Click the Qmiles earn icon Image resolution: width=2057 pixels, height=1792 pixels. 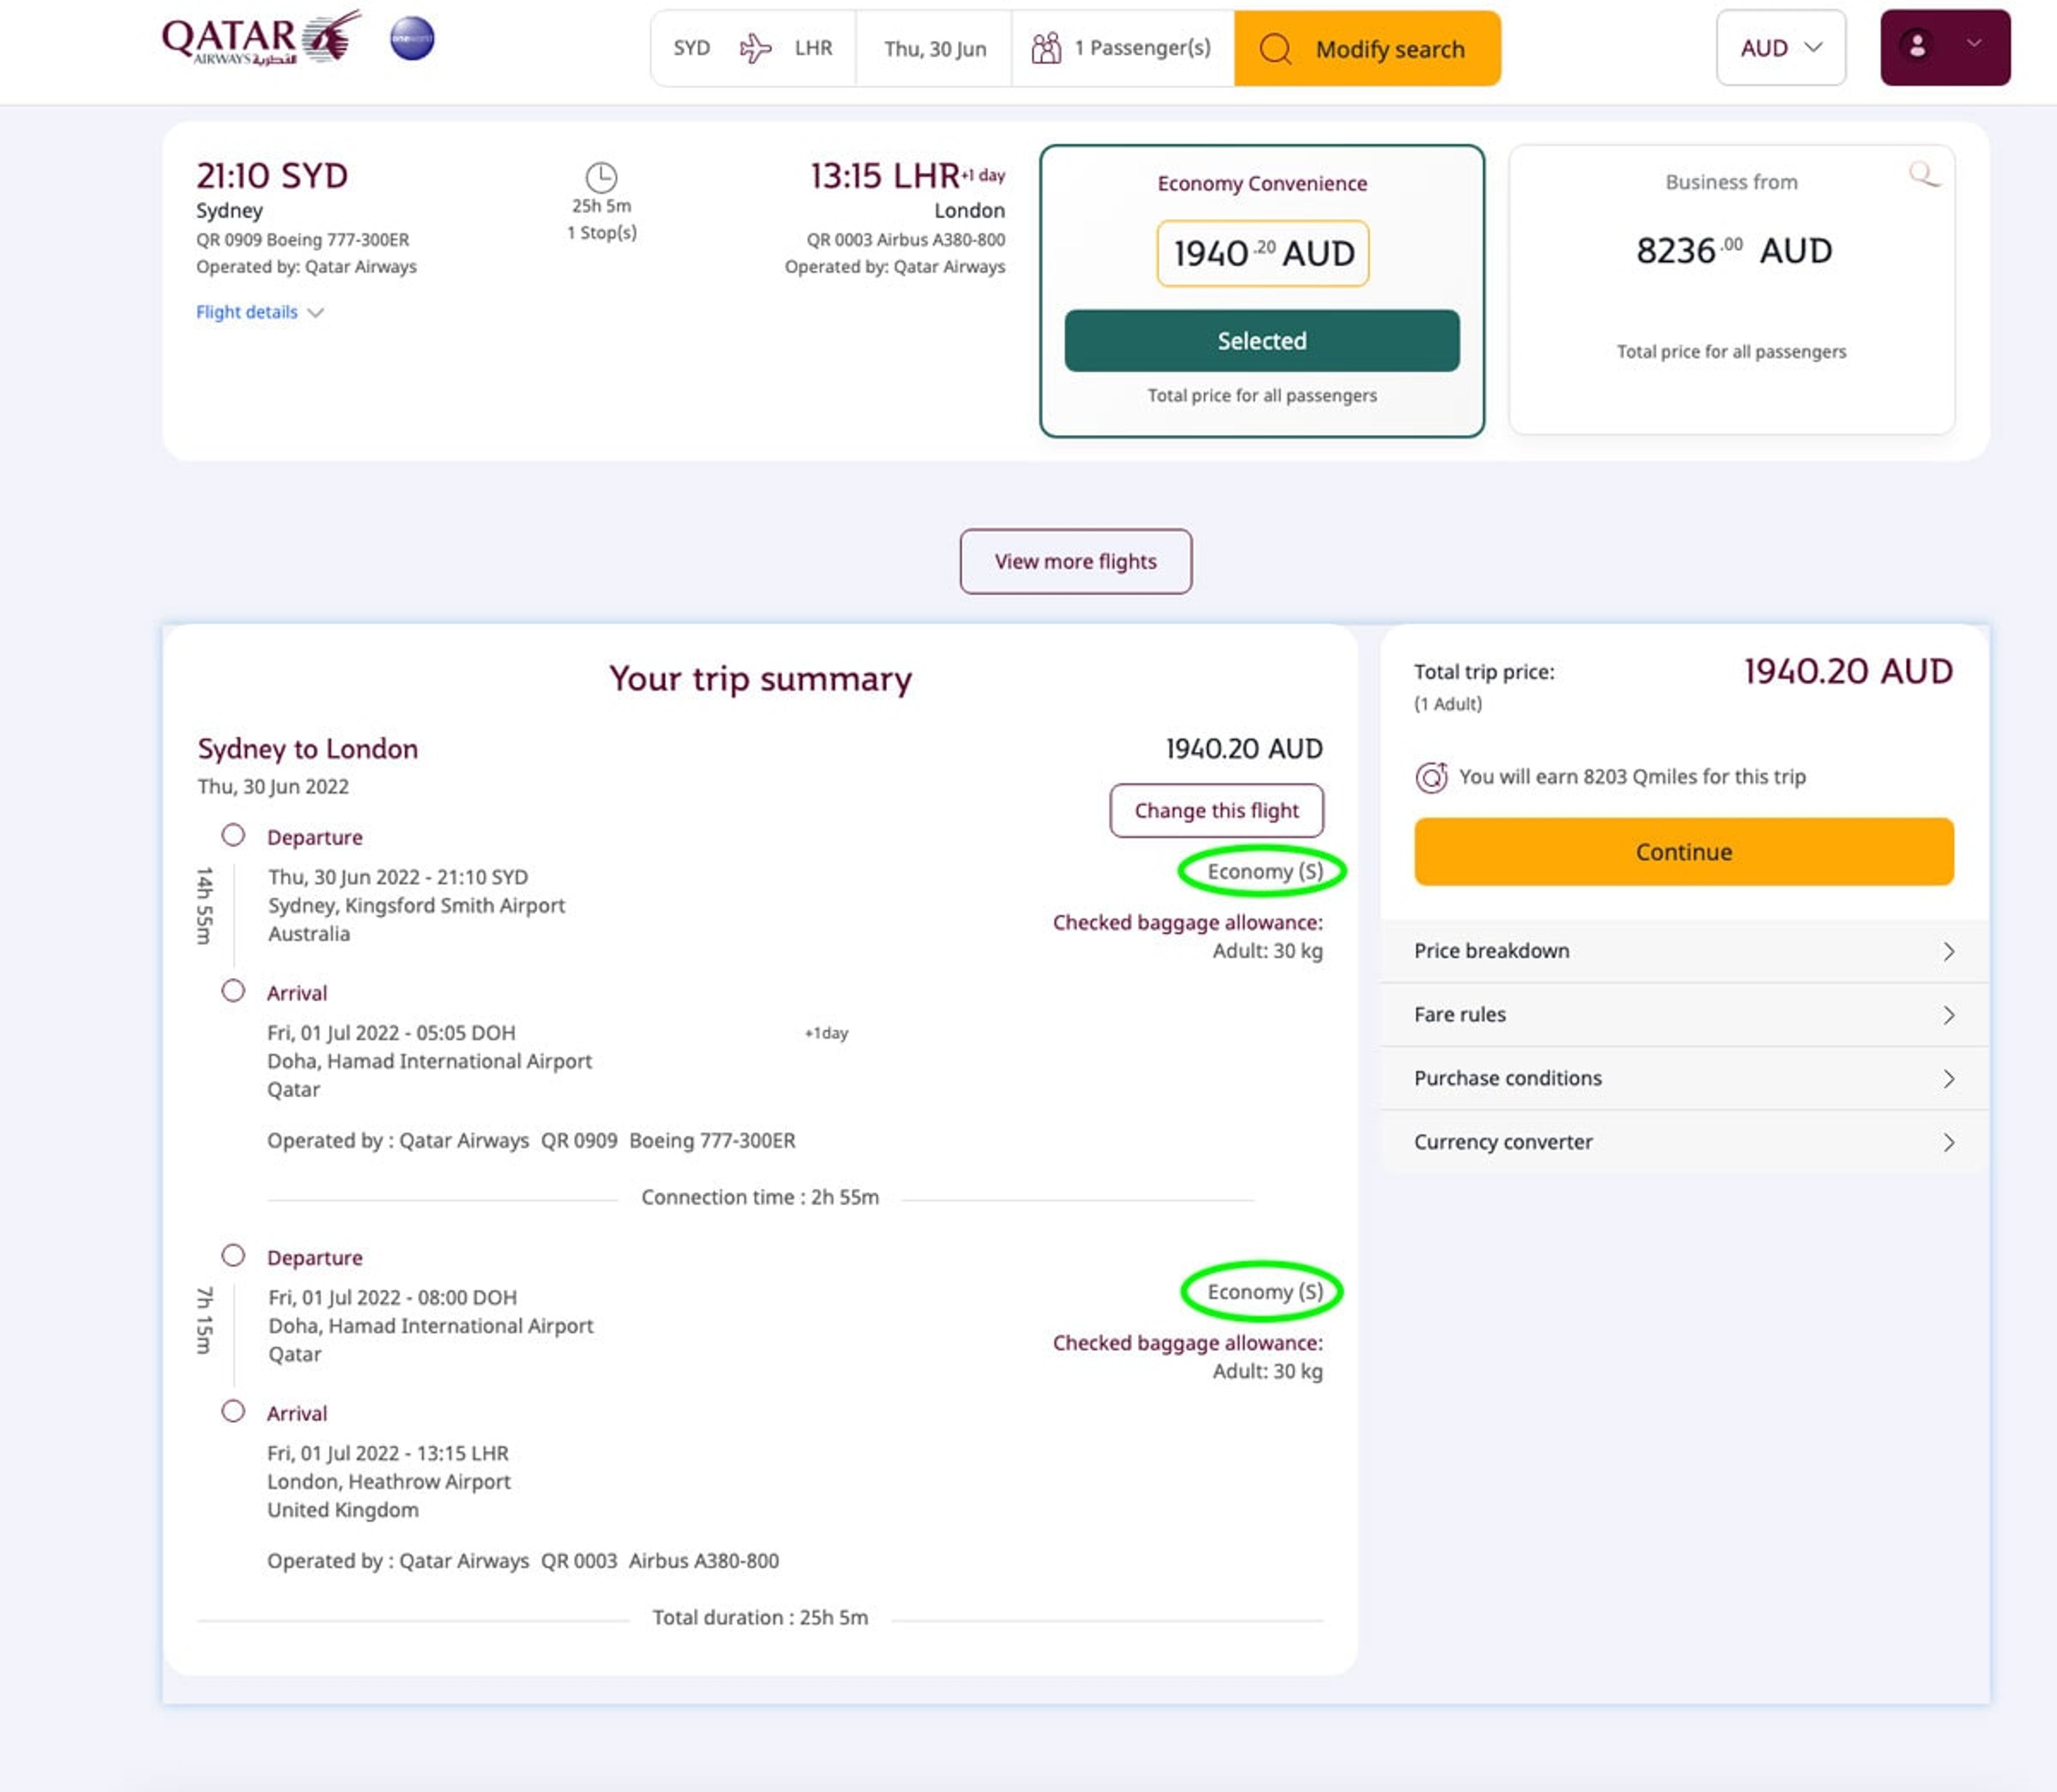1432,777
